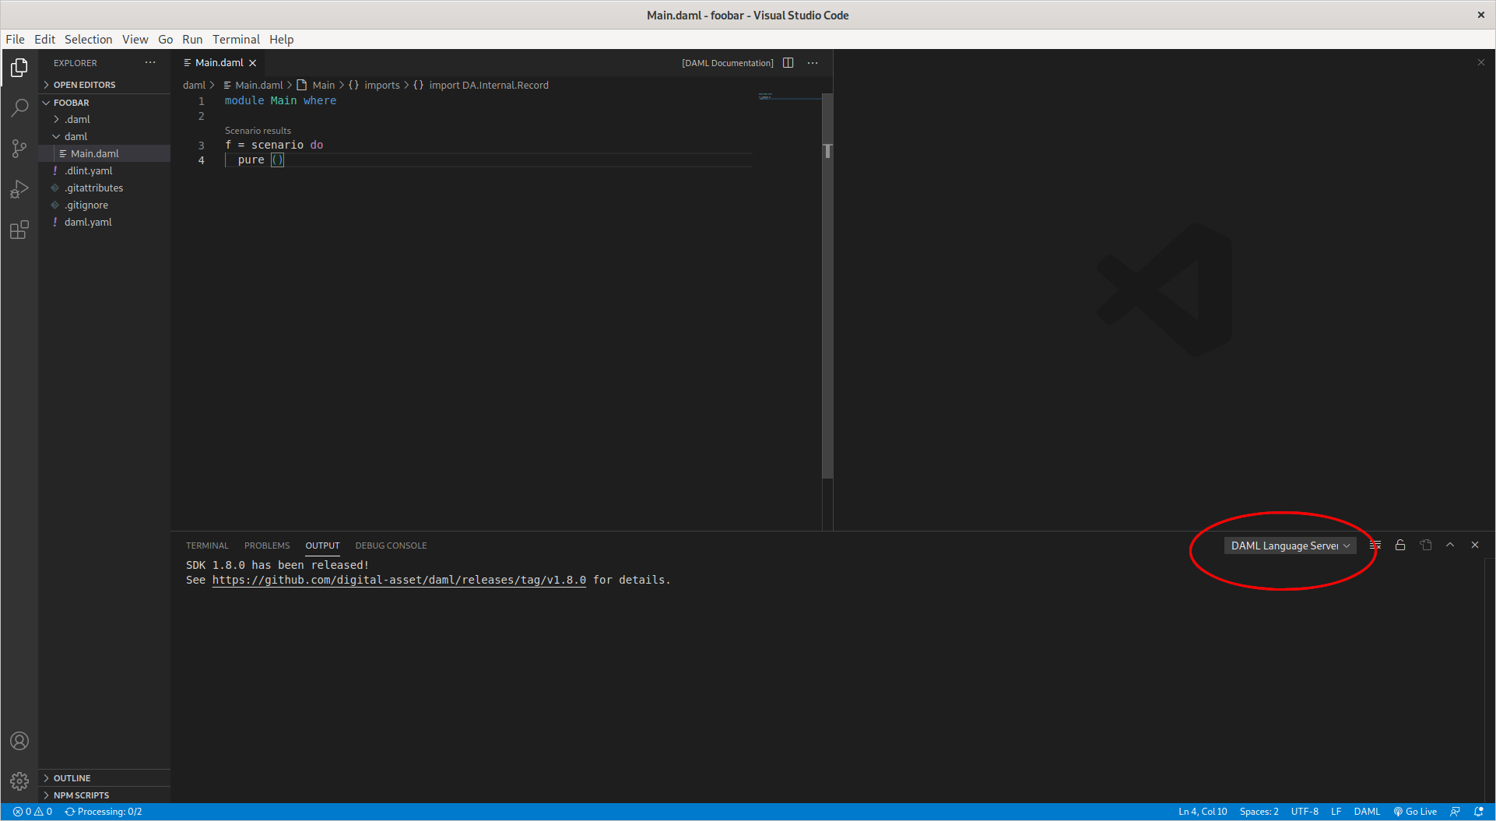Click the DAML Documentation button
Viewport: 1496px width, 821px height.
pos(728,63)
